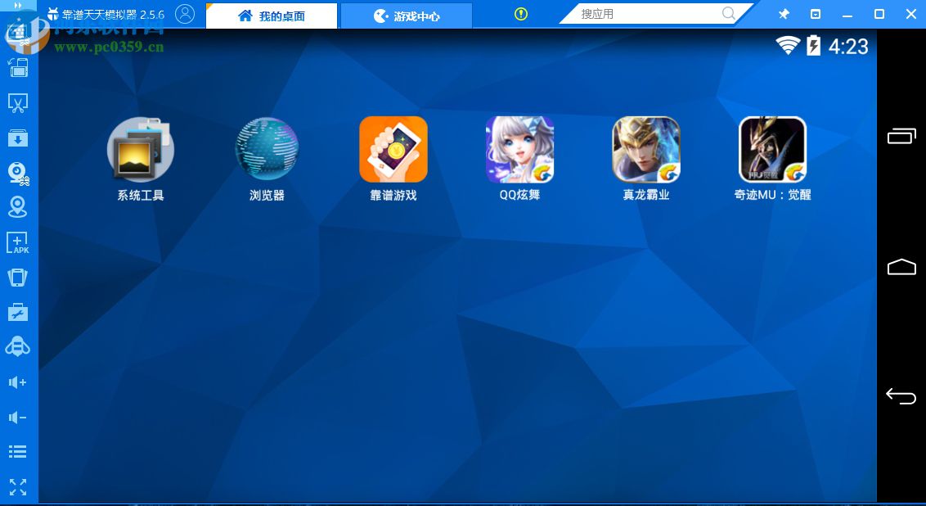Open the list menu icon in sidebar

coord(18,452)
